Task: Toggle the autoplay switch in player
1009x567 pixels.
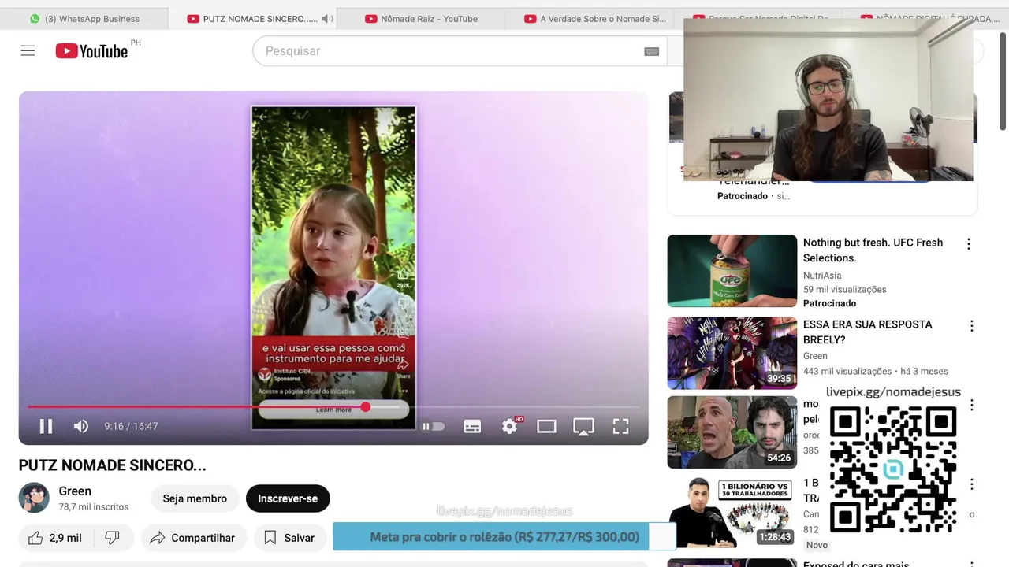Action: pos(433,426)
